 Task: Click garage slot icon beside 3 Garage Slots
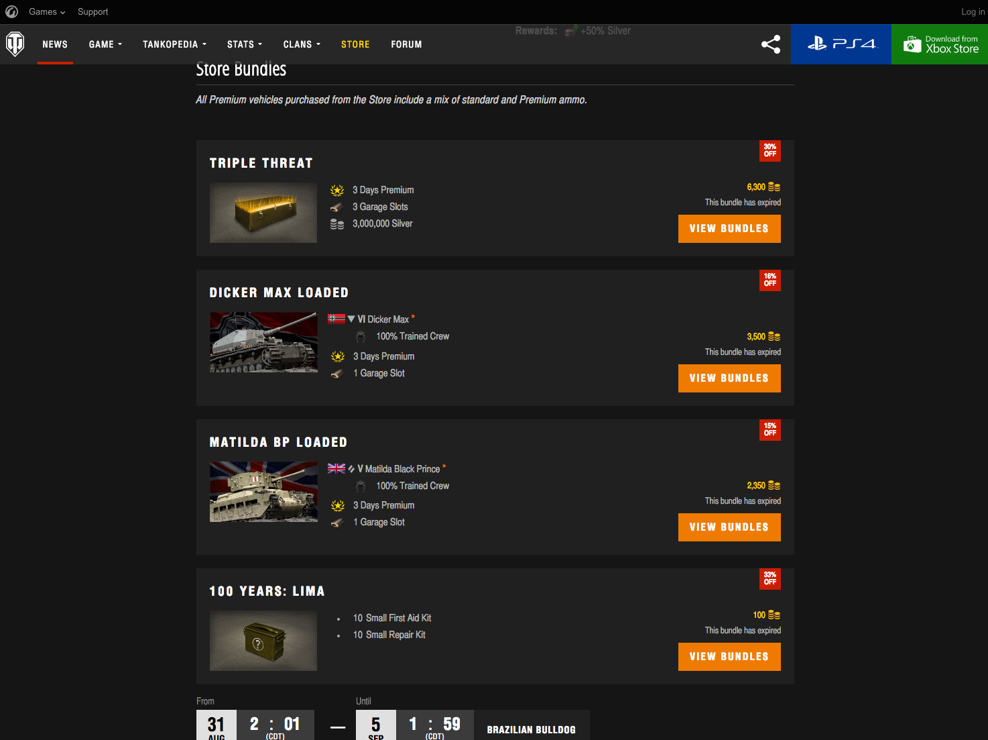337,207
